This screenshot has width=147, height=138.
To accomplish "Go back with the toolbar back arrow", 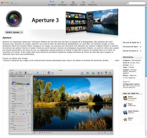I will (12, 3).
